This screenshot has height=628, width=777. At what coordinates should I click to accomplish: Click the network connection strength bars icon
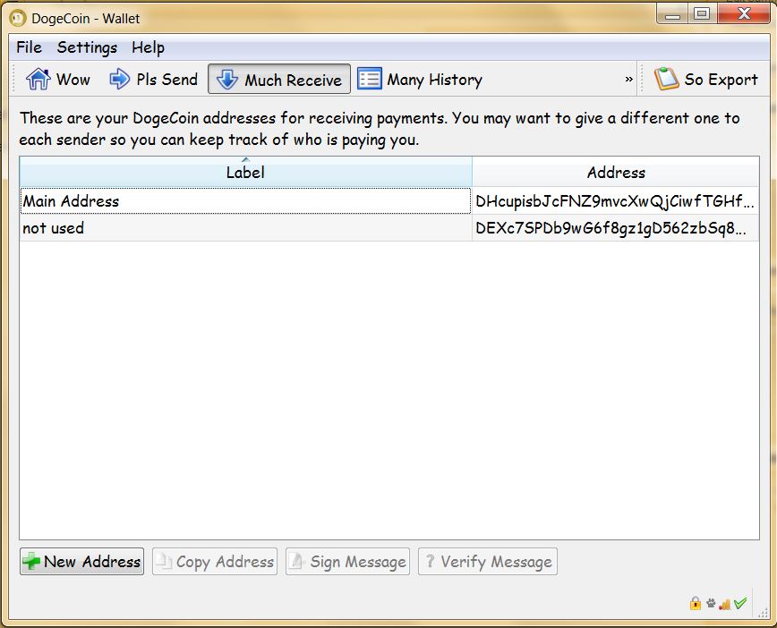tap(724, 604)
